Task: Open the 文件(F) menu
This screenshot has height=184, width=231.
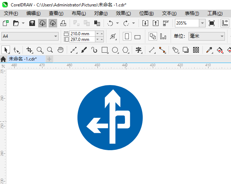Action: click(x=11, y=14)
